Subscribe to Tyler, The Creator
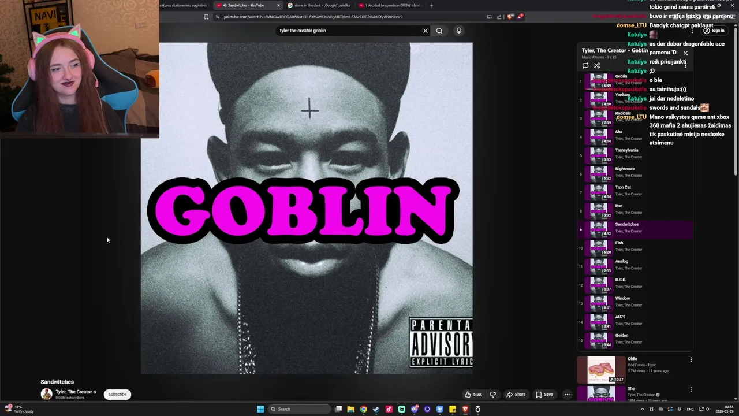Viewport: 739px width, 416px height. 117,395
